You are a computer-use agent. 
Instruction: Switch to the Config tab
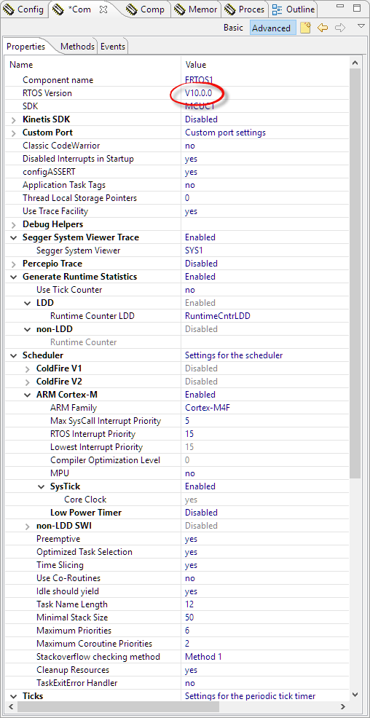(x=24, y=9)
